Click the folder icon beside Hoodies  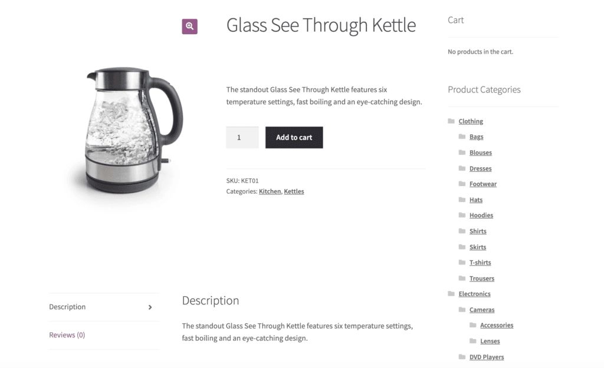(462, 215)
